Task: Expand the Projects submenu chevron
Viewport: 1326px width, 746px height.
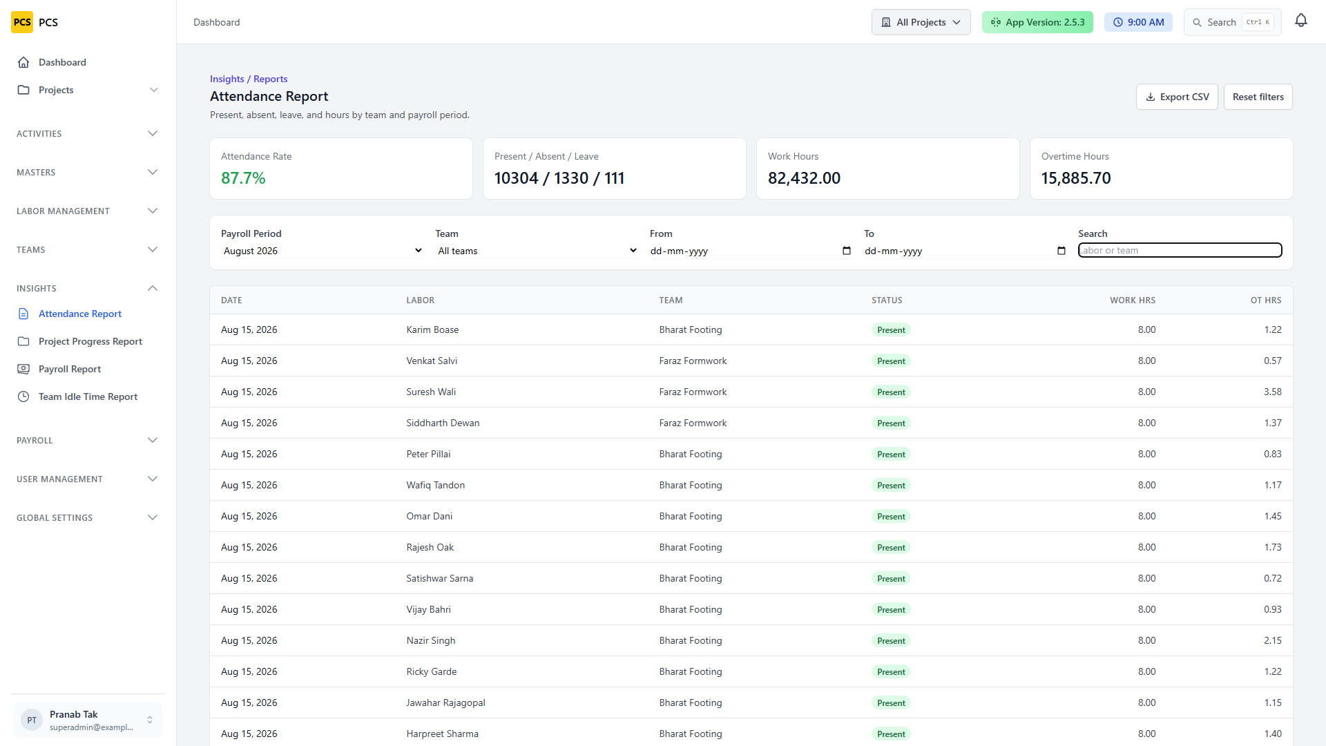Action: coord(154,90)
